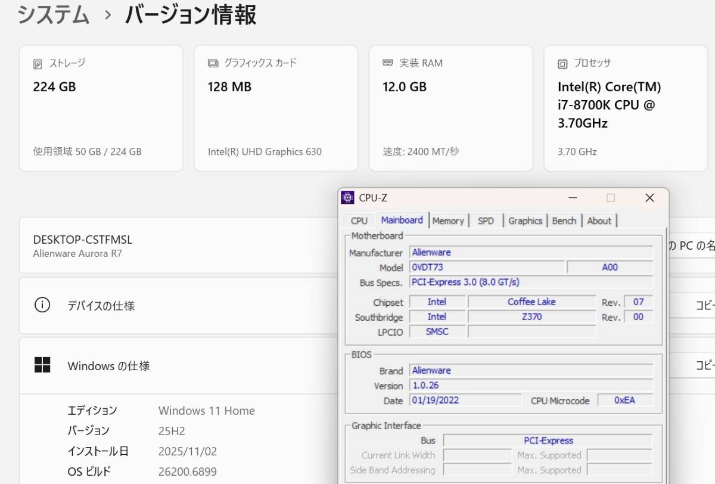Click the Windows logo beside Windows の仕様
The width and height of the screenshot is (715, 484).
(x=42, y=365)
